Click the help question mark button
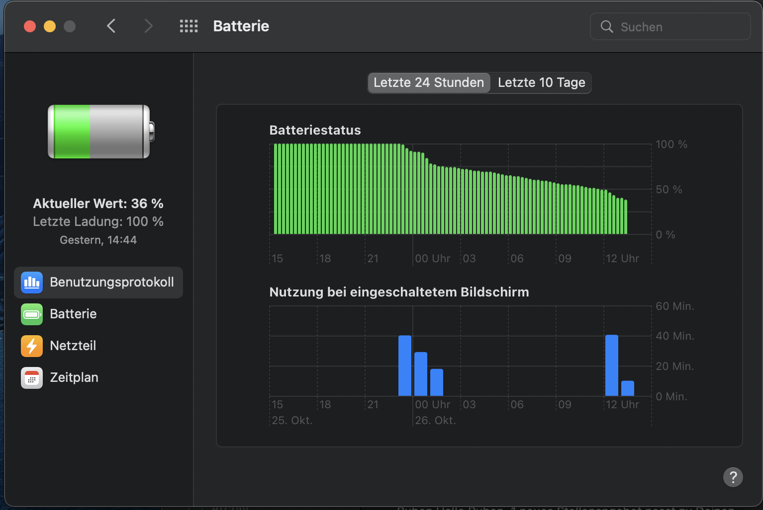 pyautogui.click(x=733, y=477)
